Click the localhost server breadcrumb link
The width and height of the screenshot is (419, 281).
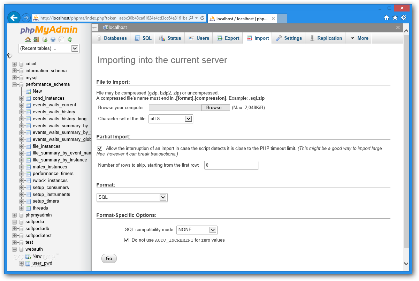[117, 27]
